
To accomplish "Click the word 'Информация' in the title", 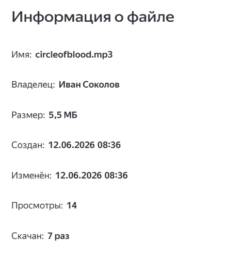I will (61, 17).
